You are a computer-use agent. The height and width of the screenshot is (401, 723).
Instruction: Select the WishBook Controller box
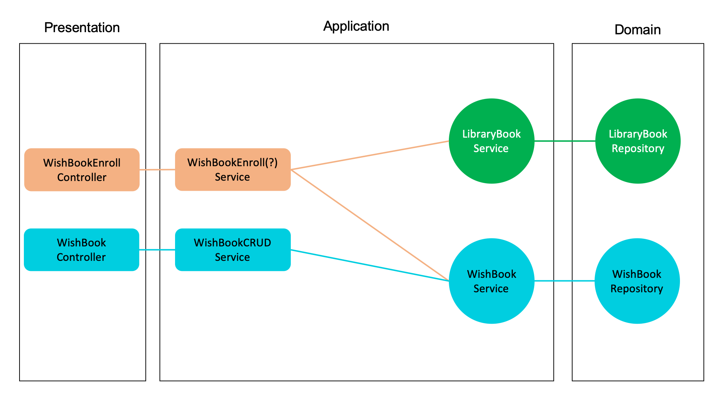[81, 250]
